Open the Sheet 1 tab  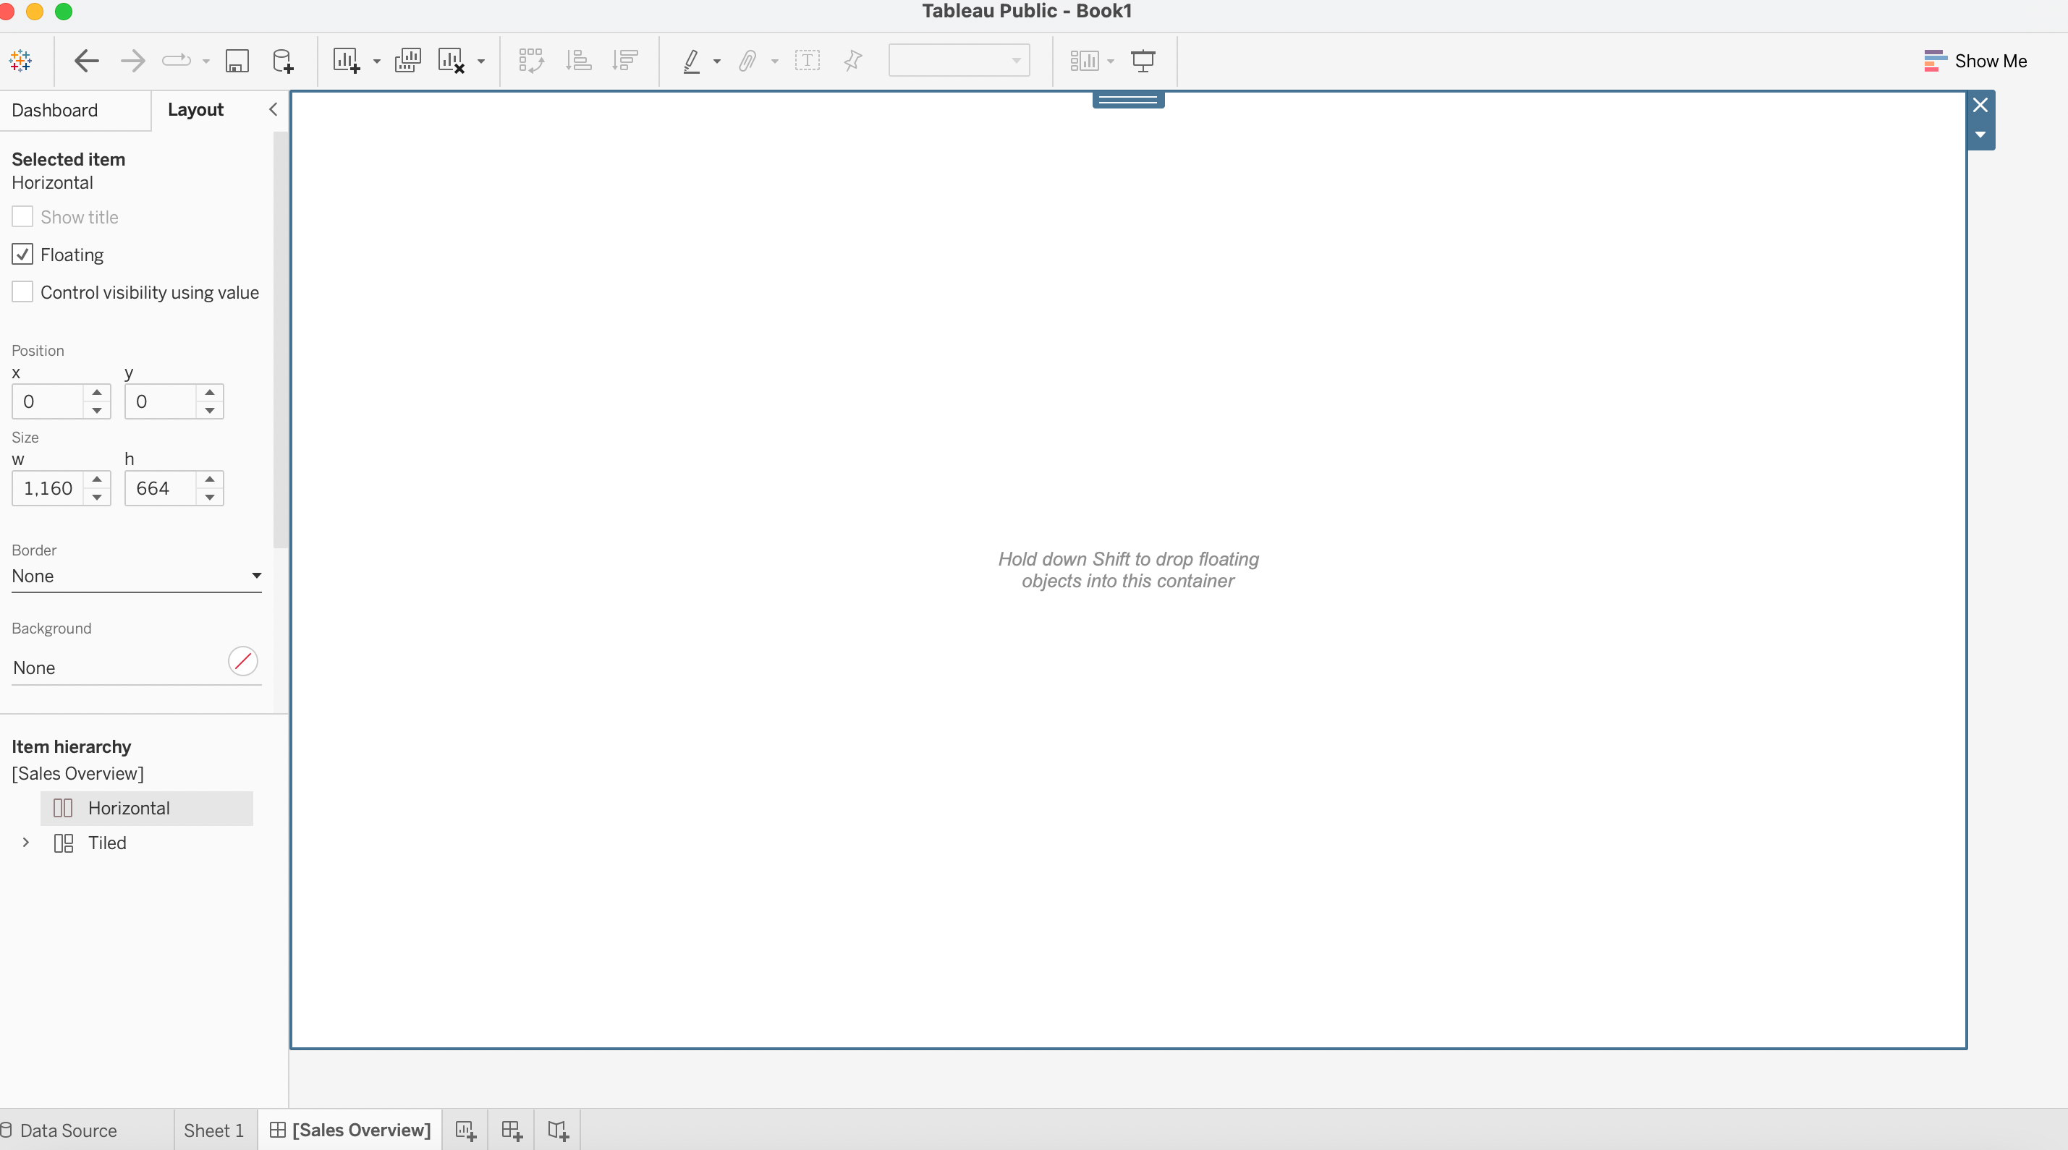pos(213,1130)
